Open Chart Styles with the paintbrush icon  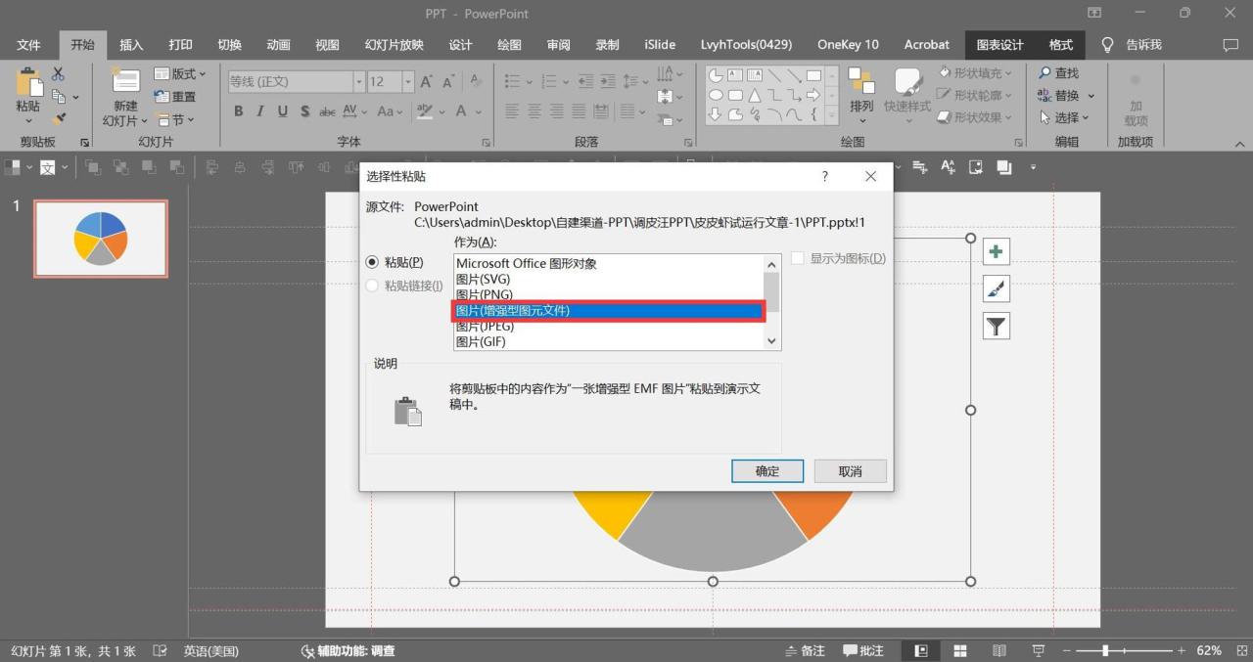click(x=995, y=287)
